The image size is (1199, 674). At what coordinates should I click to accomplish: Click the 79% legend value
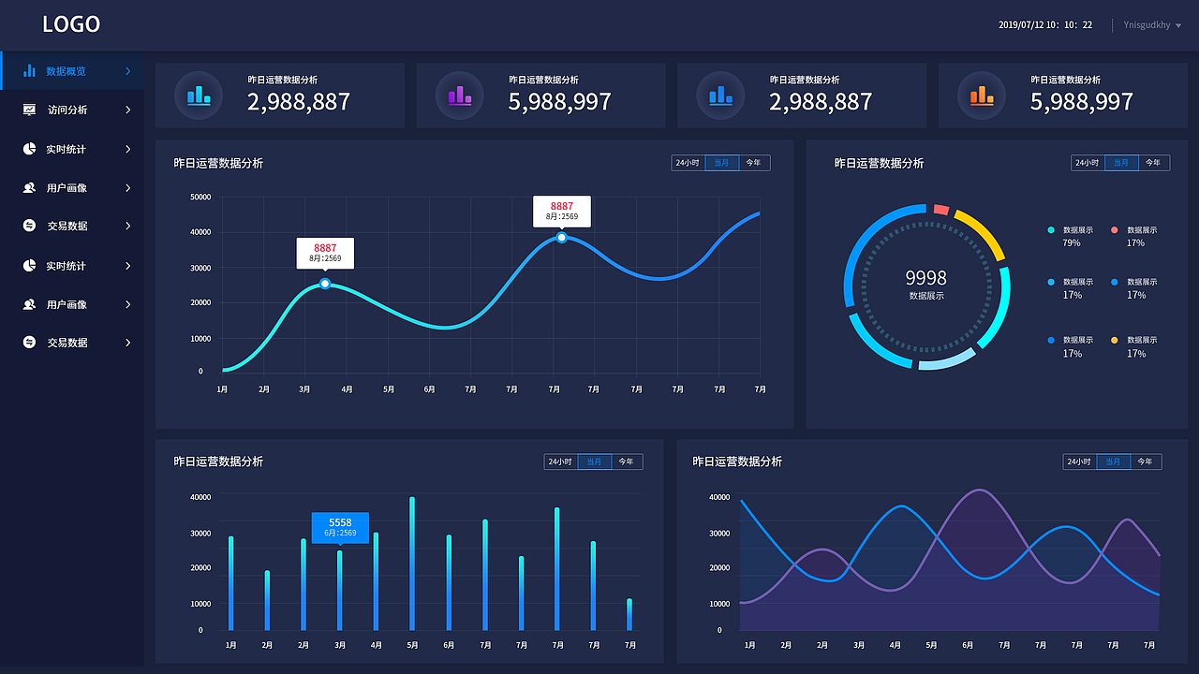(1072, 243)
